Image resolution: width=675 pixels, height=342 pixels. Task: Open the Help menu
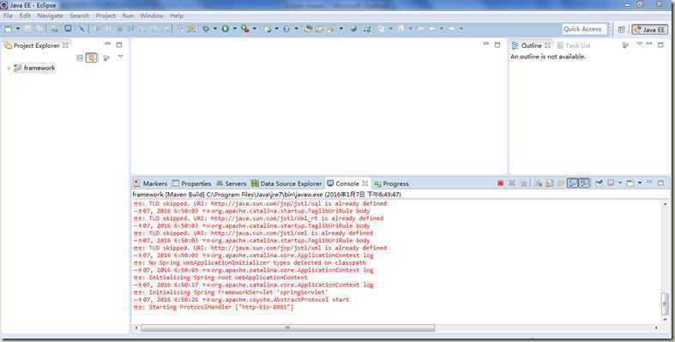point(177,15)
